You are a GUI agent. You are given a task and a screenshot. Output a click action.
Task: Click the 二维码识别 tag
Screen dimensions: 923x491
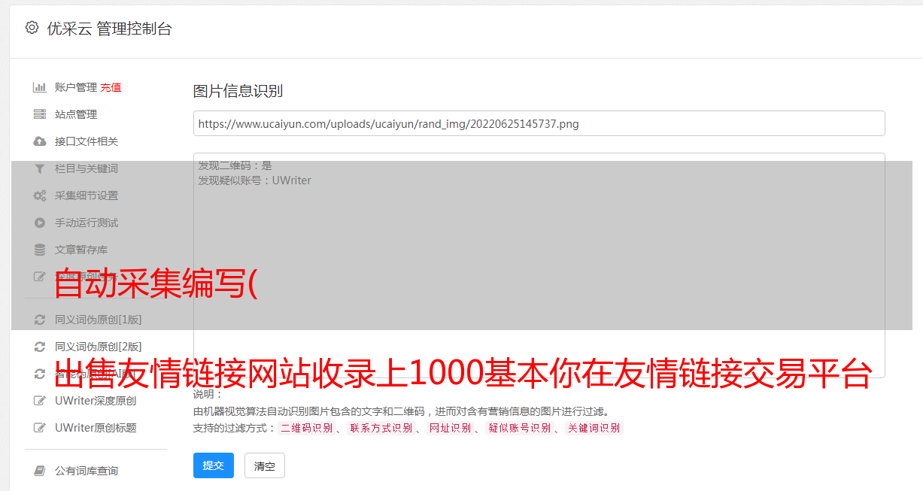coord(306,428)
